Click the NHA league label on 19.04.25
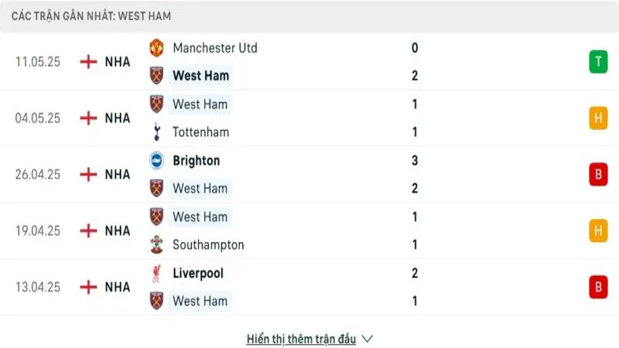The width and height of the screenshot is (619, 348). [118, 230]
